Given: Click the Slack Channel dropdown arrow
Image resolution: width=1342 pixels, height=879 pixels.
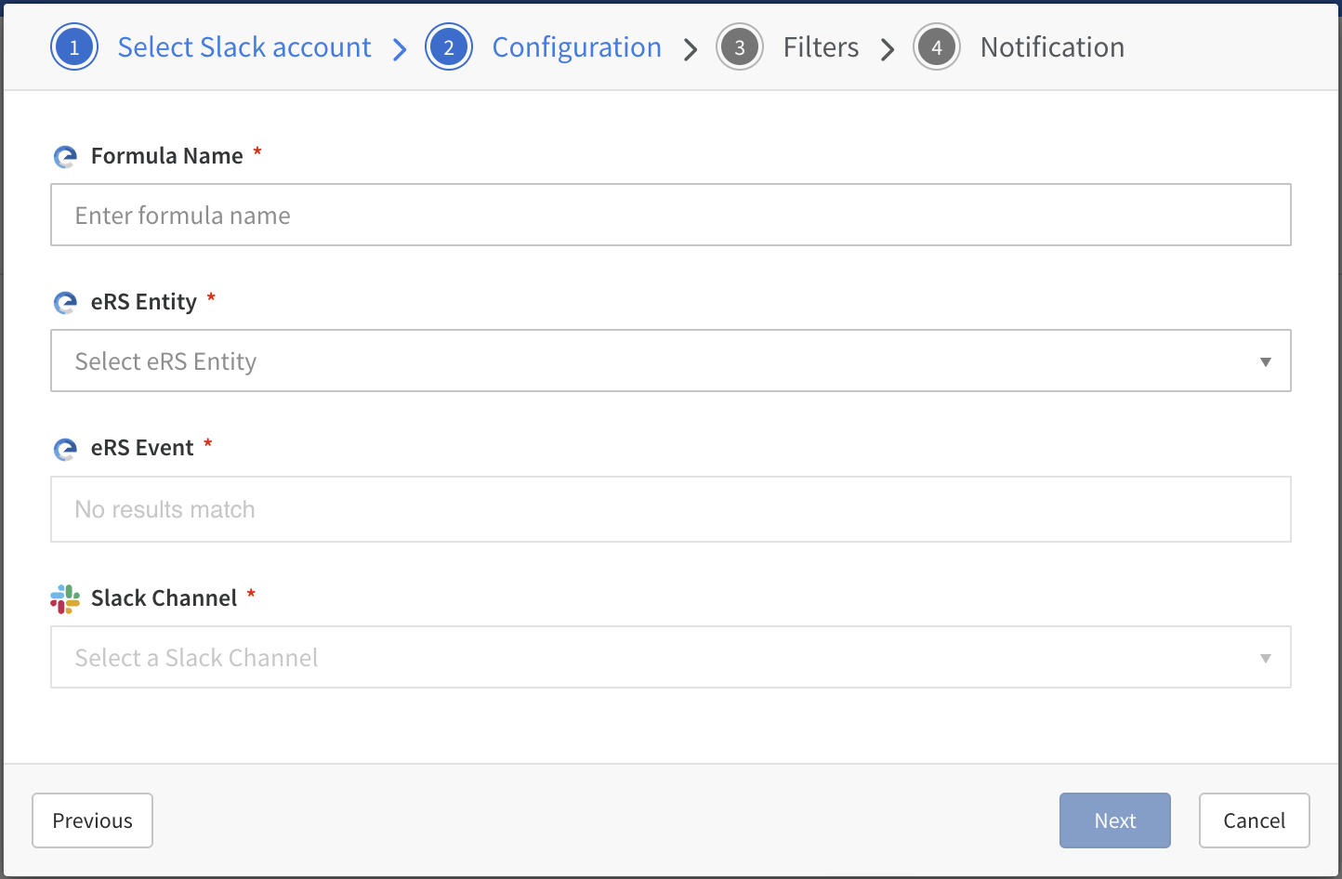Looking at the screenshot, I should tap(1265, 658).
